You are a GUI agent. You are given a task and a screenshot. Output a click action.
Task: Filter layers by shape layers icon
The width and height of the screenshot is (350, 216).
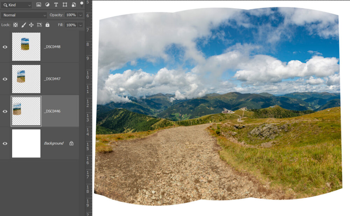pos(65,5)
